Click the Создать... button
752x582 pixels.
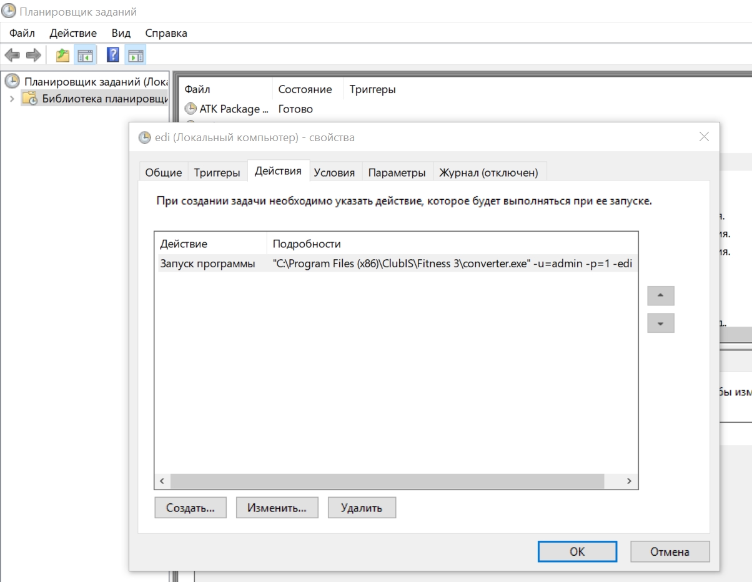[x=190, y=508]
